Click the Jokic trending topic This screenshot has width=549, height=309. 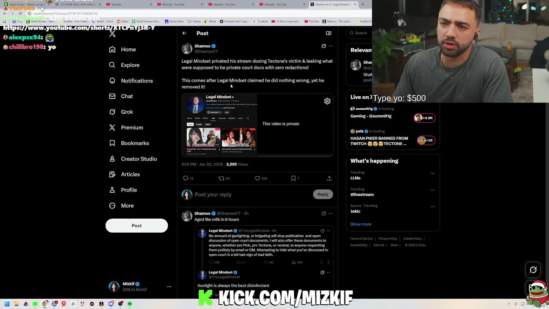click(x=356, y=211)
